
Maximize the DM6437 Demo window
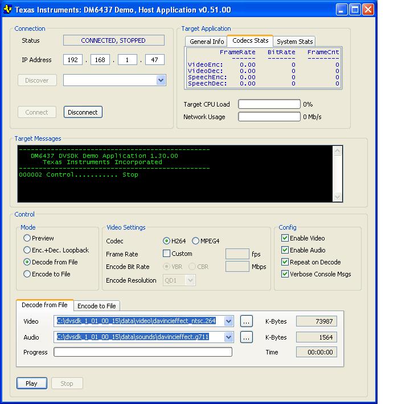[355, 10]
